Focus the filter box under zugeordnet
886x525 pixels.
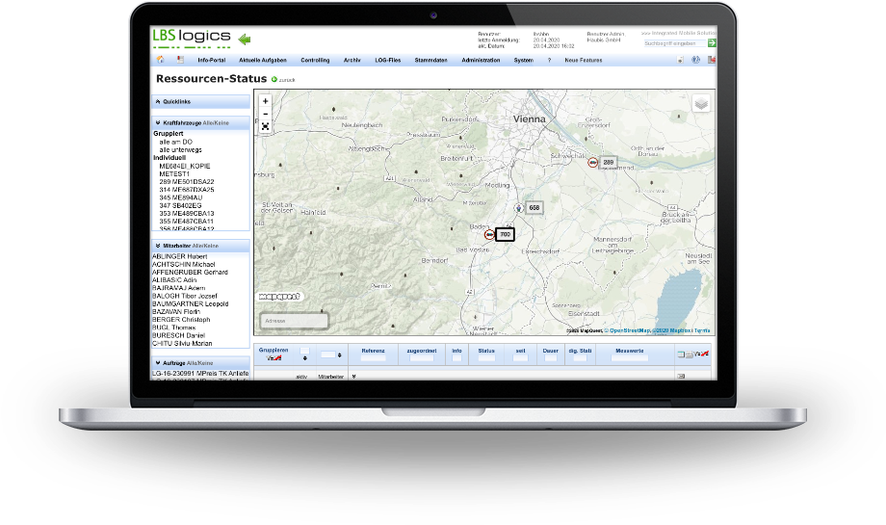point(422,357)
